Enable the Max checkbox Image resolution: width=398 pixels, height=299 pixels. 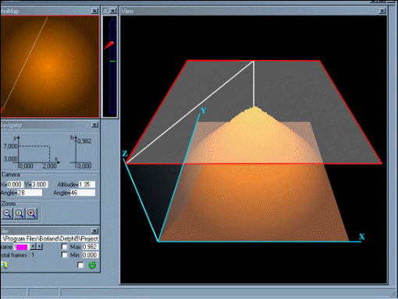click(64, 247)
